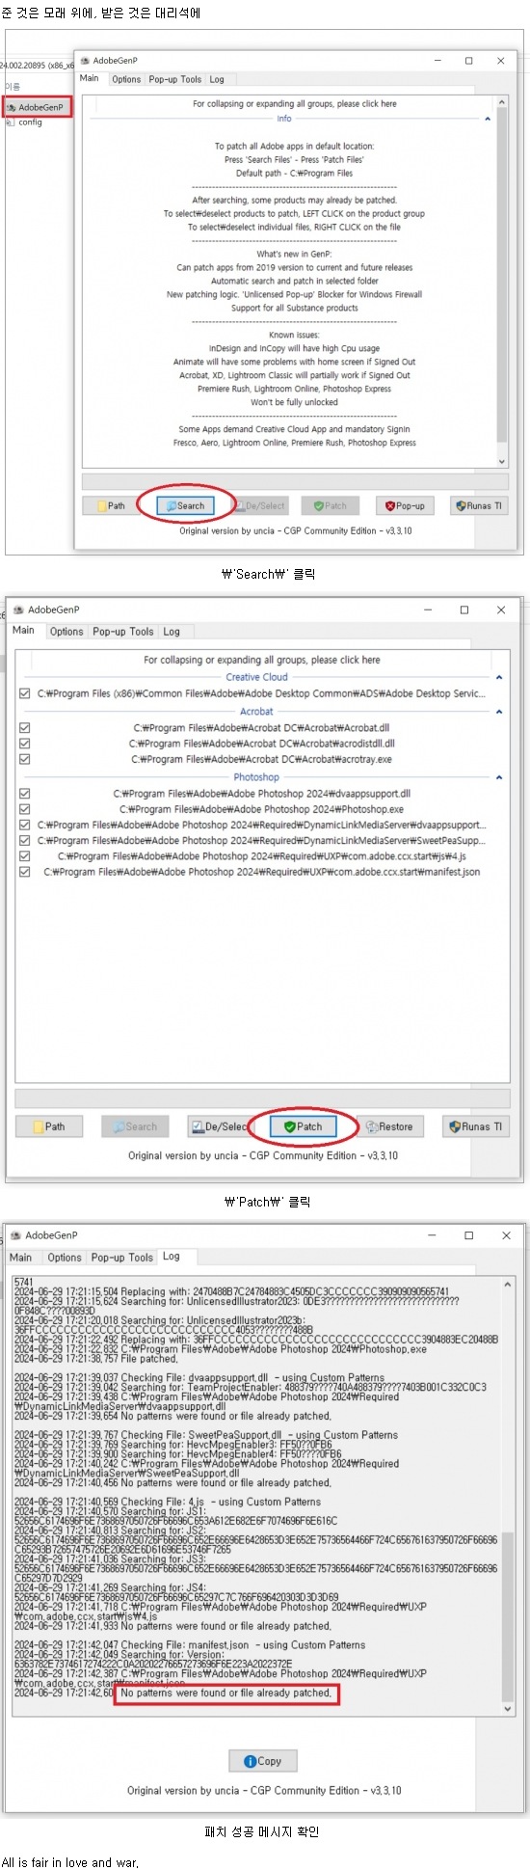Uncheck the Acrobat.dll checkbox
This screenshot has height=1870, width=530.
coord(24,728)
